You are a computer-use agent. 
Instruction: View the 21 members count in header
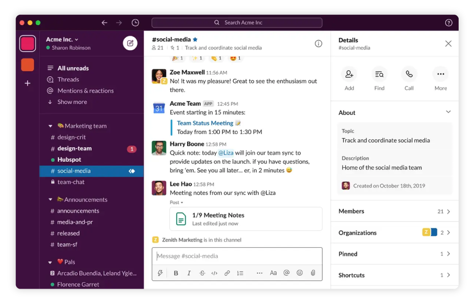(157, 48)
